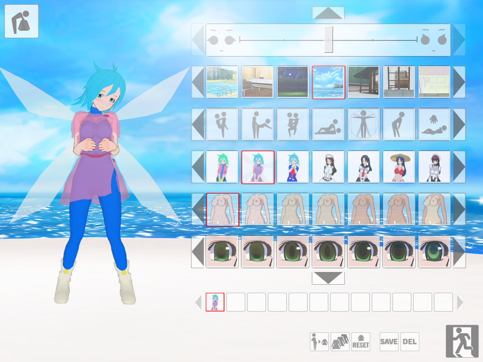Click the person-to-clothes swap icon
The height and width of the screenshot is (362, 483).
tap(319, 342)
